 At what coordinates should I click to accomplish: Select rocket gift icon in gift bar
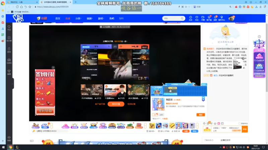click(158, 126)
